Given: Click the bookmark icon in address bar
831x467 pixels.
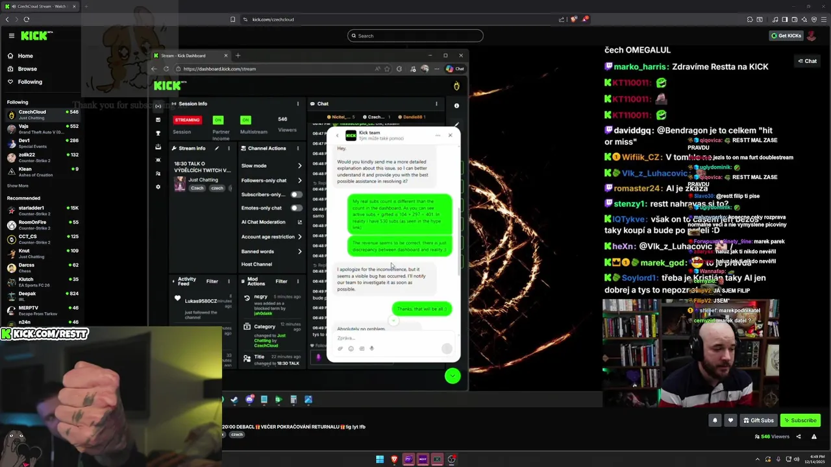Looking at the screenshot, I should (x=233, y=19).
